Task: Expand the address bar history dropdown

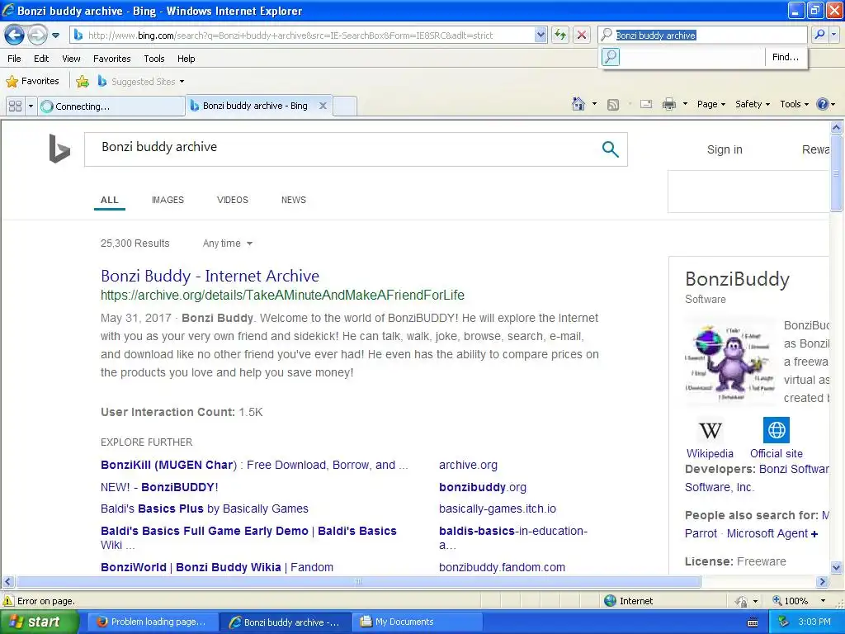Action: coord(541,35)
